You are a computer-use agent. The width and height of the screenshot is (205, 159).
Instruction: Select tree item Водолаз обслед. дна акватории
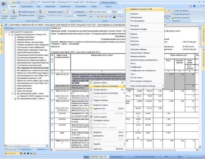[30, 42]
